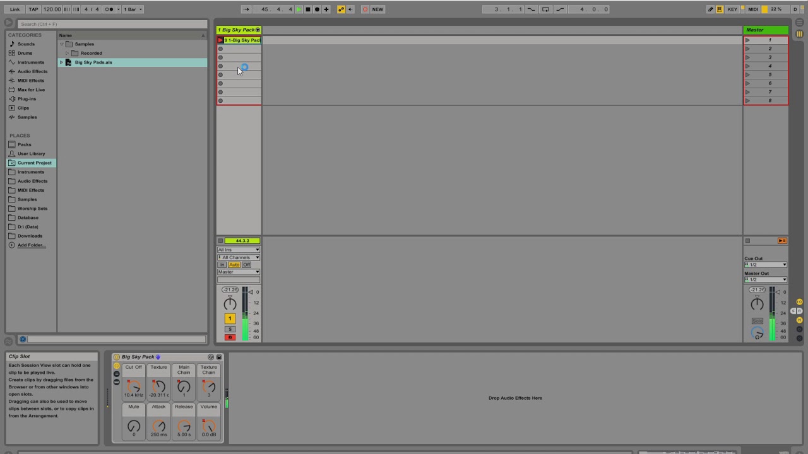Select Plug-ins category

(27, 99)
